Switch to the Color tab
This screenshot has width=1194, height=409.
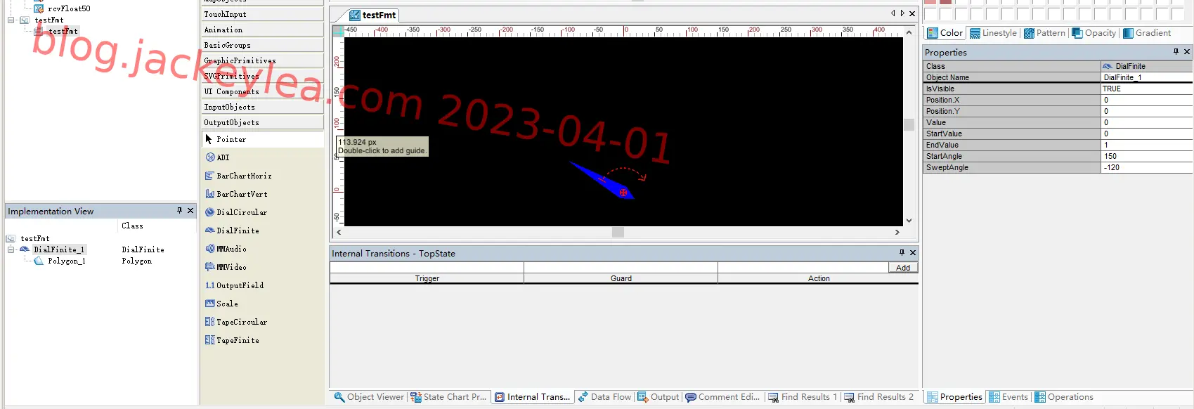pos(945,33)
